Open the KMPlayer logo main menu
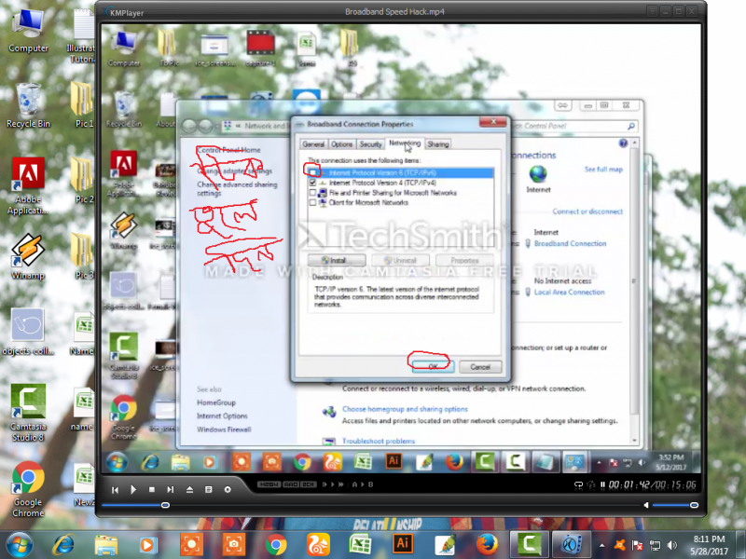 (125, 12)
